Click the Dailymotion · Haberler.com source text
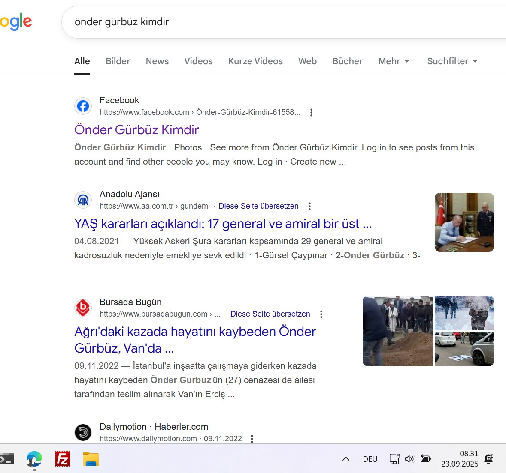Screen dimensions: 506x473 (x=154, y=427)
